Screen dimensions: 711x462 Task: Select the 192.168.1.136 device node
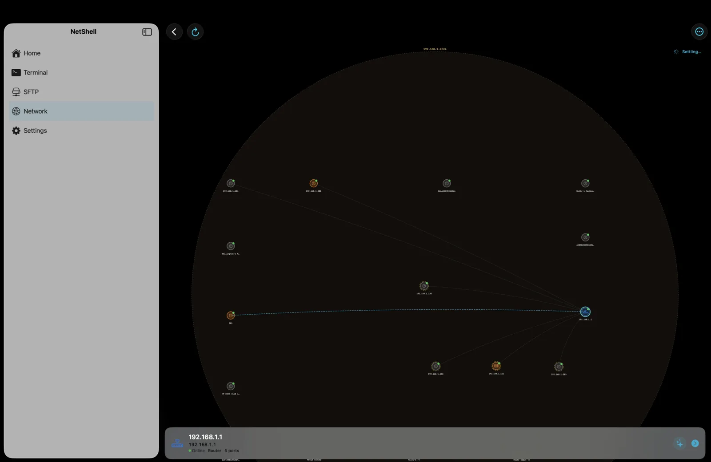coord(424,286)
